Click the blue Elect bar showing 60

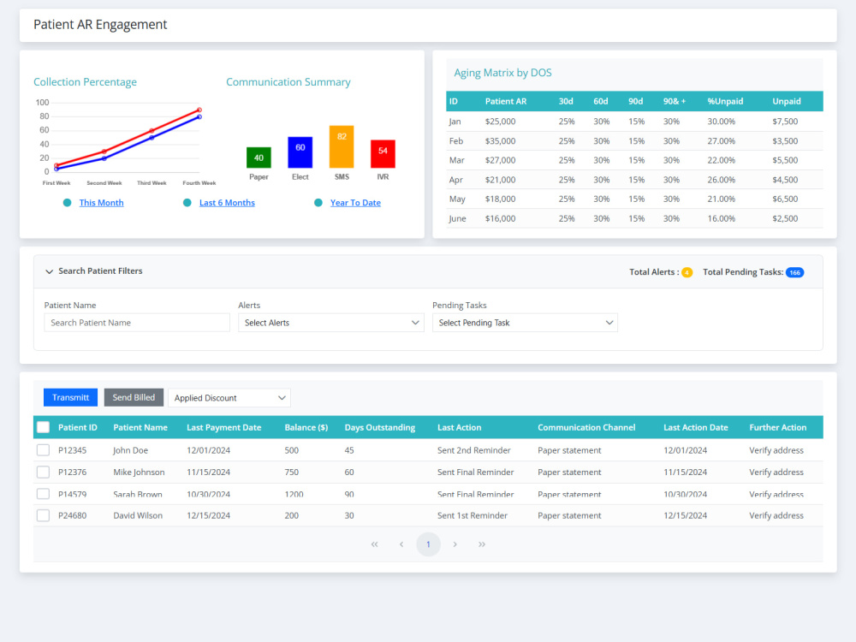click(x=300, y=152)
